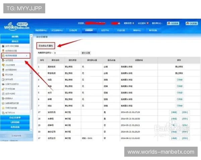The image size is (201, 160).
Task: Open the first top navigation tab
Action: [41, 30]
